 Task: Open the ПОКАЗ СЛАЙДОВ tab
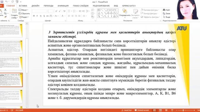click(81, 6)
